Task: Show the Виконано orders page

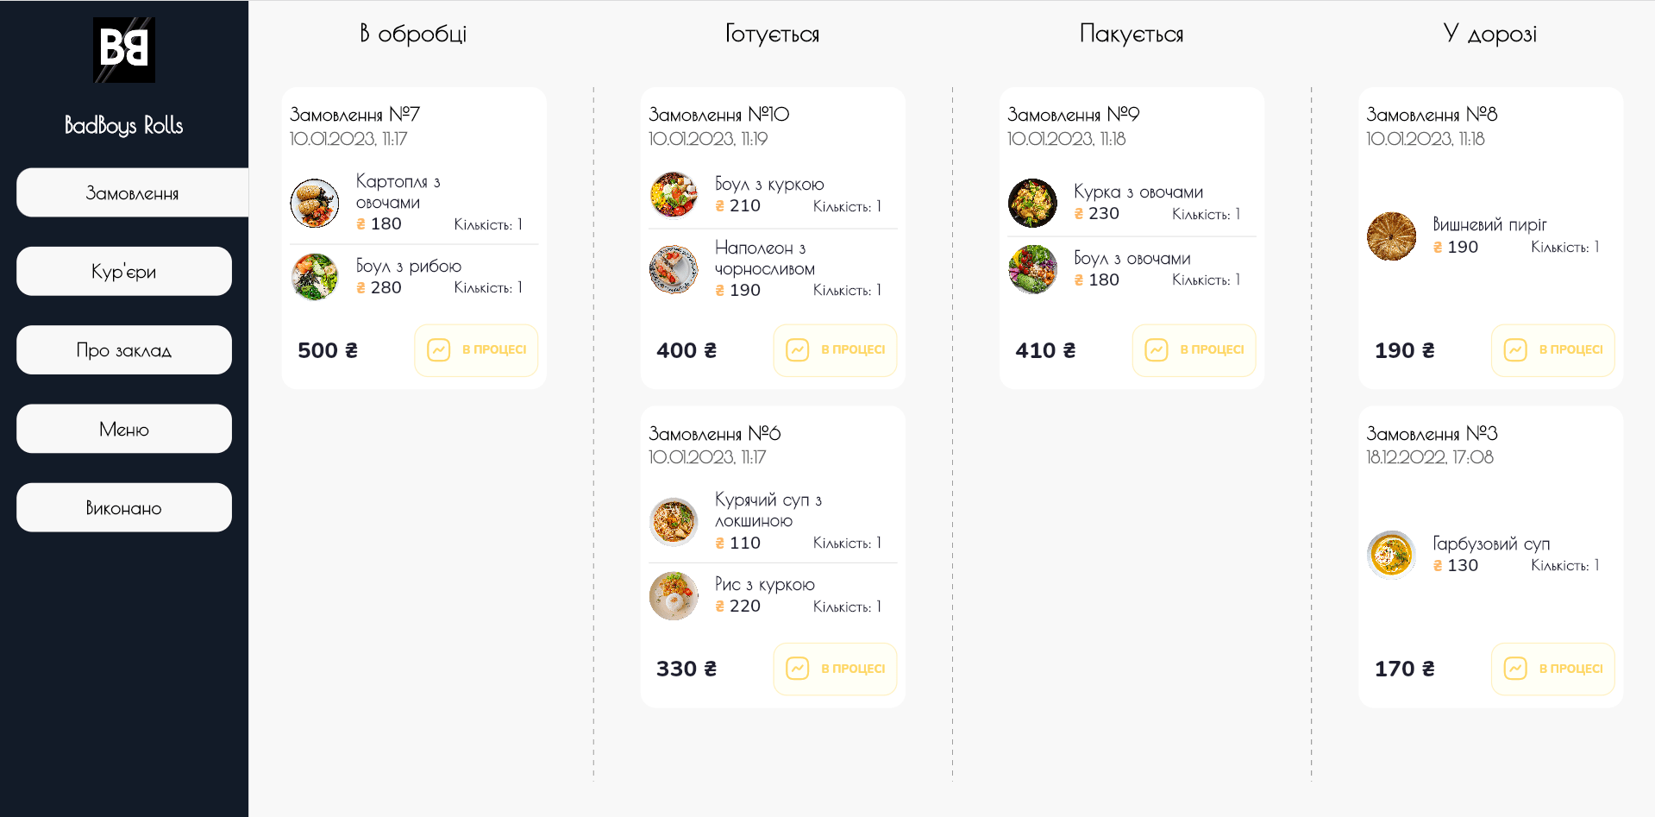Action: tap(124, 507)
